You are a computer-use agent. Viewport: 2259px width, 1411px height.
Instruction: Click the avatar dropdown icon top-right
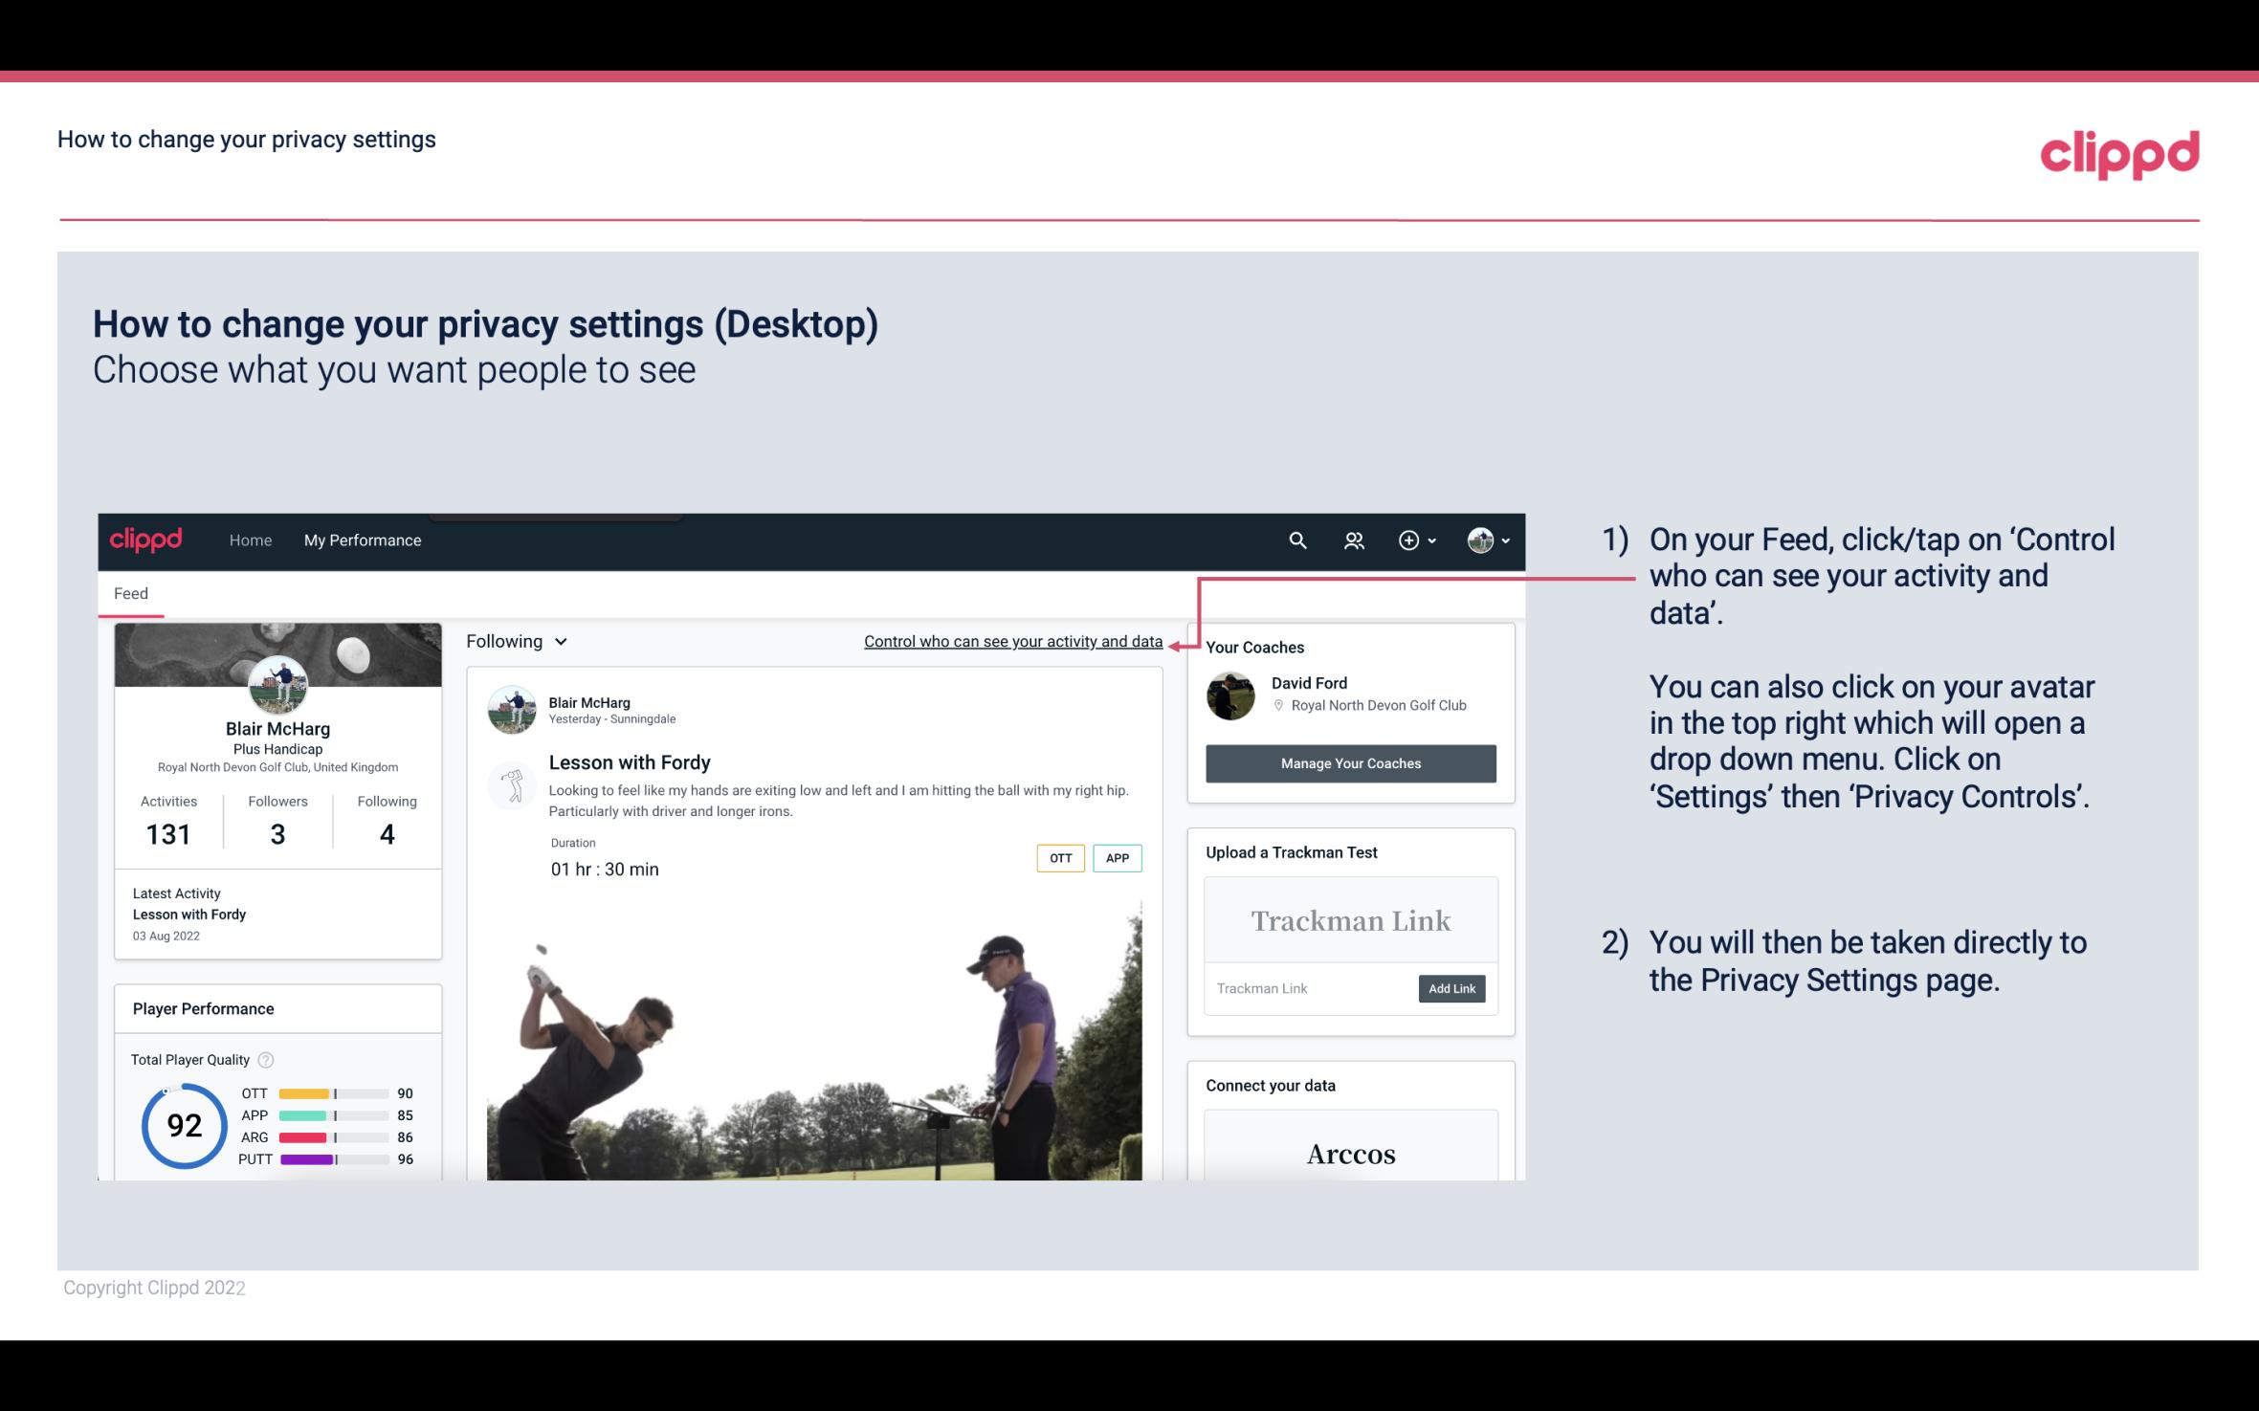1501,540
